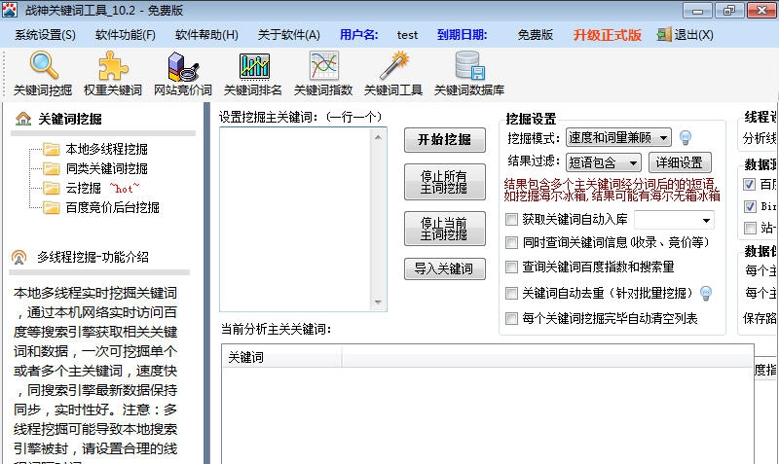
Task: Click the app logo in title bar
Action: pos(10,10)
